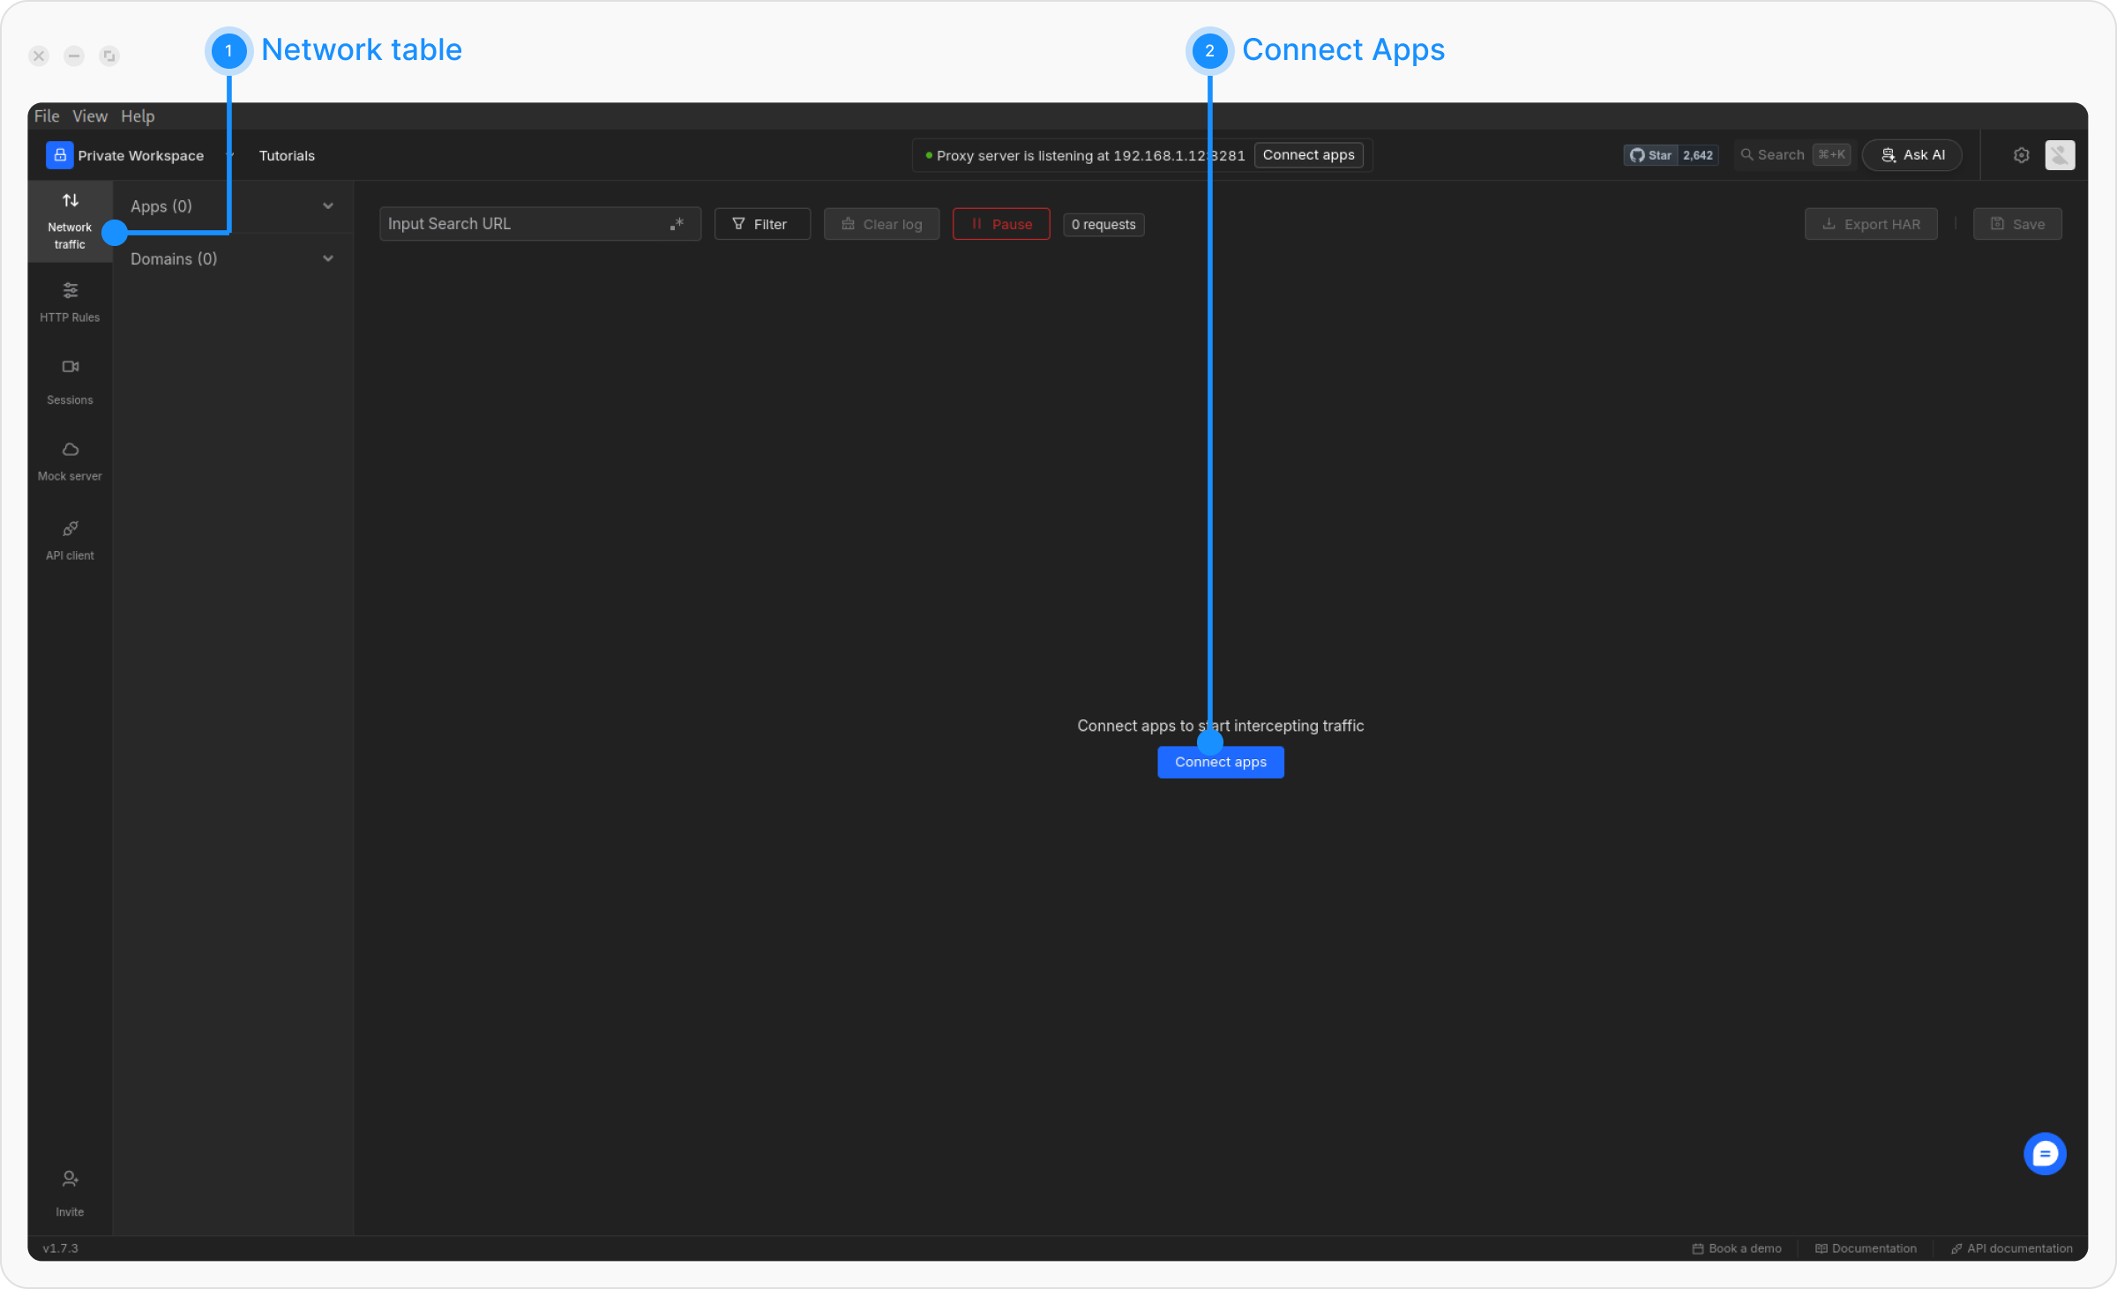Switch to the Tutorials tab
This screenshot has width=2117, height=1289.
click(x=287, y=155)
